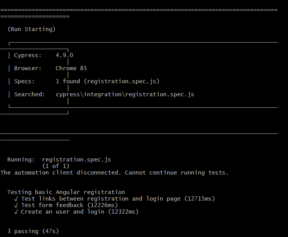This screenshot has width=288, height=237.
Task: Click the (12715ms) duration value
Action: tap(199, 199)
